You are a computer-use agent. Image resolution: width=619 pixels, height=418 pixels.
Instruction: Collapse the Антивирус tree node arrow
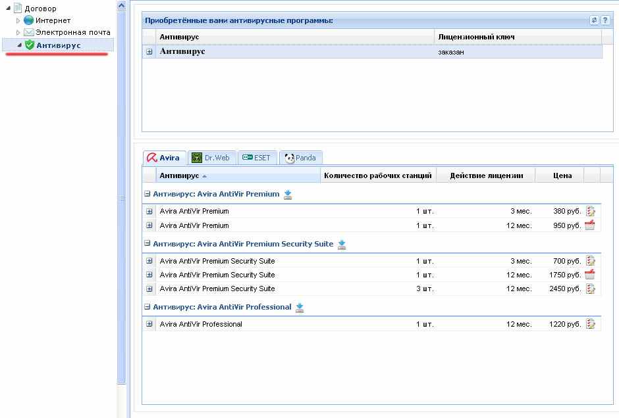pos(19,45)
